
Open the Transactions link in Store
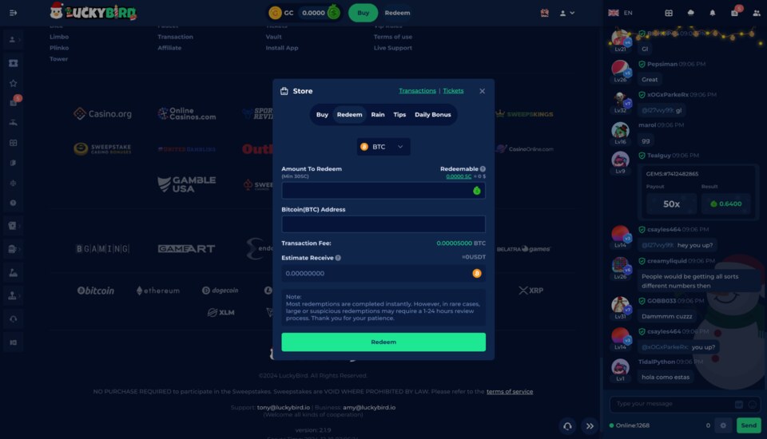pyautogui.click(x=417, y=91)
